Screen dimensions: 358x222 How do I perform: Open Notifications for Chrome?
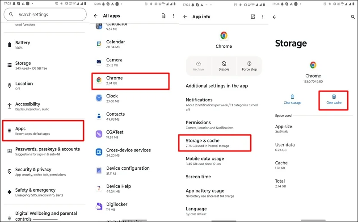223,104
